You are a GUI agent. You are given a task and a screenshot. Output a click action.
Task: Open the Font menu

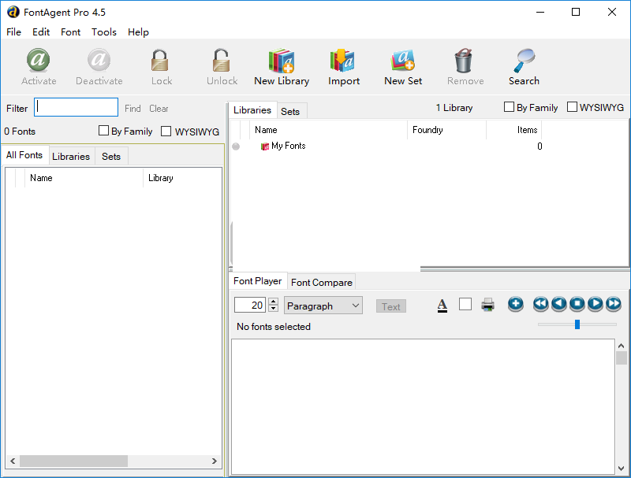tap(70, 31)
